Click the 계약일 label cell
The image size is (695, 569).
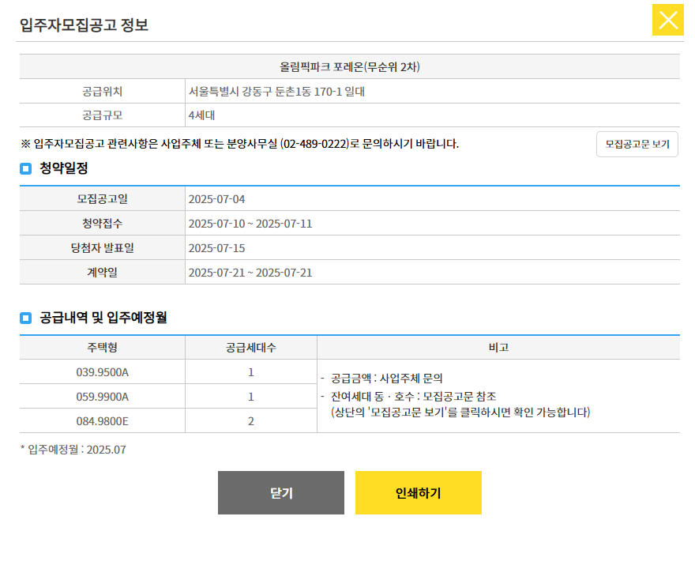[103, 272]
